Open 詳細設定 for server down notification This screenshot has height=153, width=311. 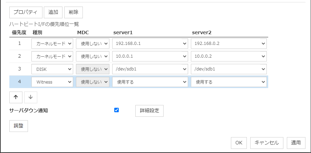coord(149,111)
